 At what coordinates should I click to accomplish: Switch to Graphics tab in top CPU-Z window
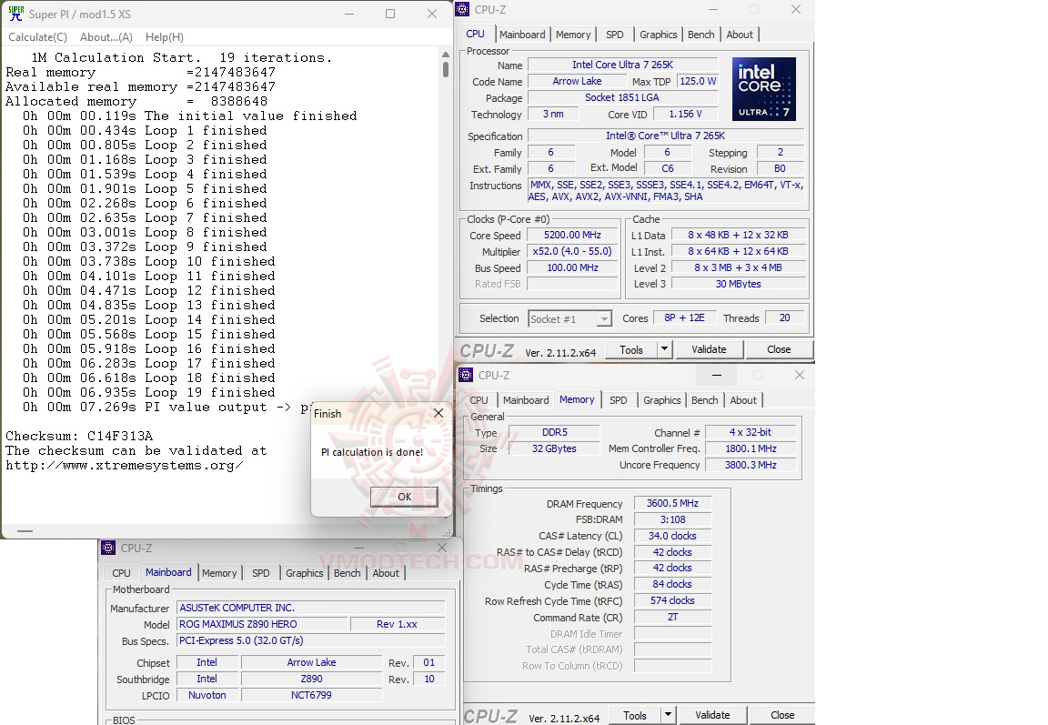(x=659, y=35)
